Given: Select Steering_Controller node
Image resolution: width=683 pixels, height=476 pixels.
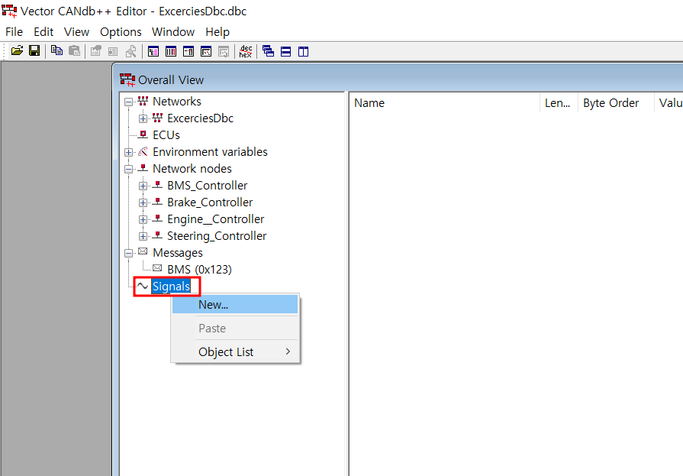Looking at the screenshot, I should 217,235.
